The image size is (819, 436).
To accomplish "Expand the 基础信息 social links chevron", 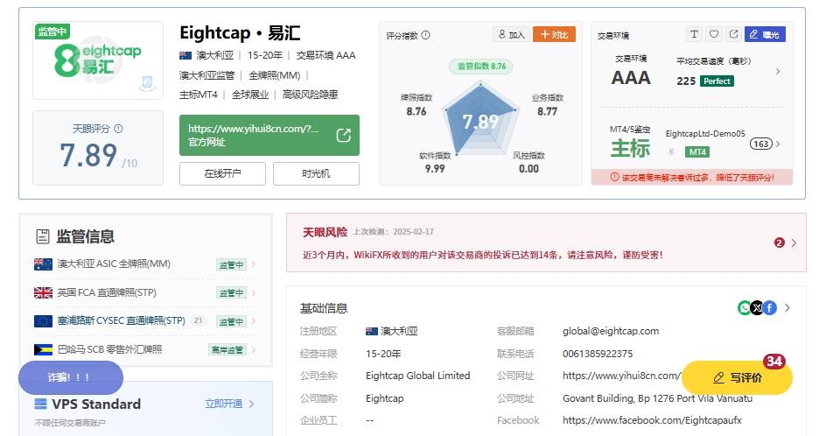I will (787, 308).
